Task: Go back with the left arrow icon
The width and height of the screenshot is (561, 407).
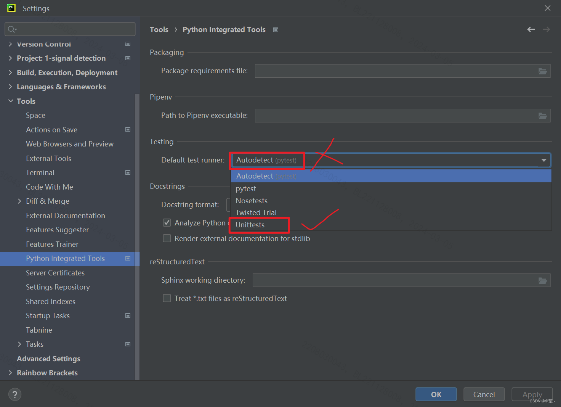Action: [531, 29]
